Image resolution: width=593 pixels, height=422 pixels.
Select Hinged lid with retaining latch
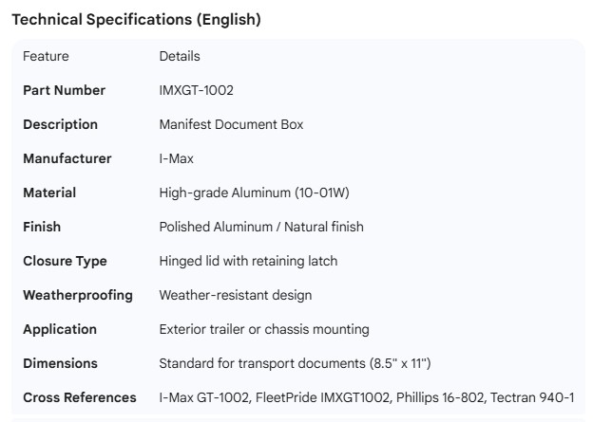248,262
